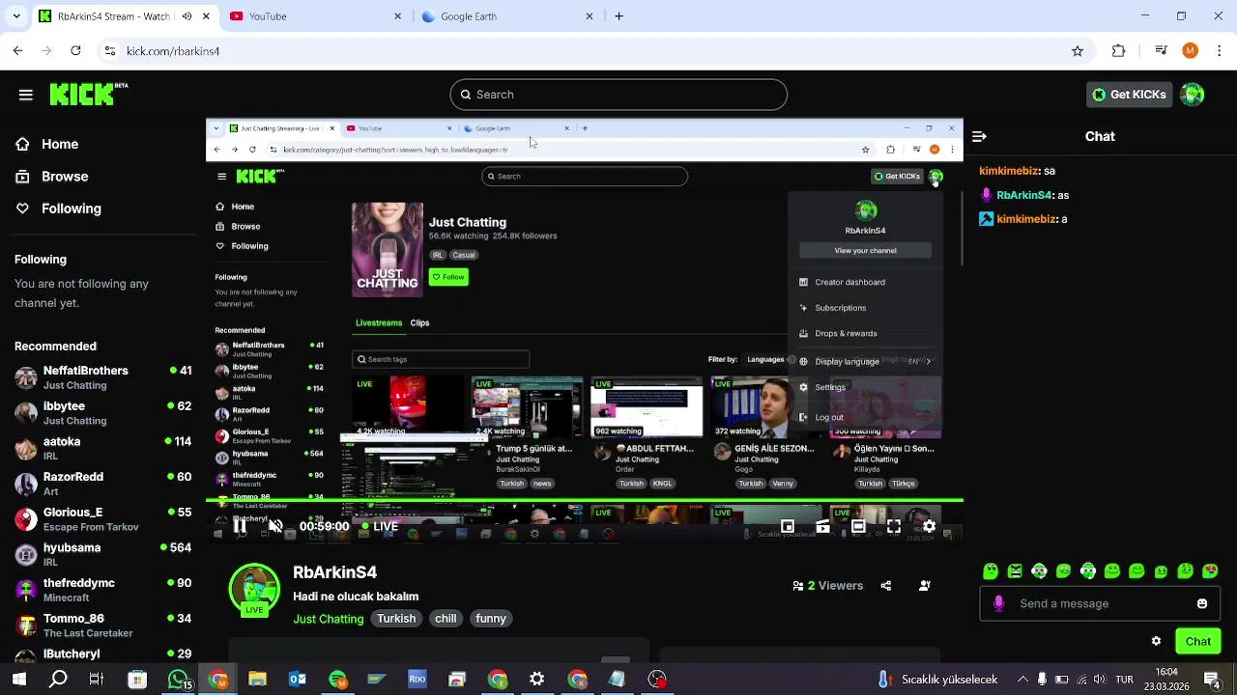Bookmark this page with star icon
1237x695 pixels.
click(x=1078, y=51)
